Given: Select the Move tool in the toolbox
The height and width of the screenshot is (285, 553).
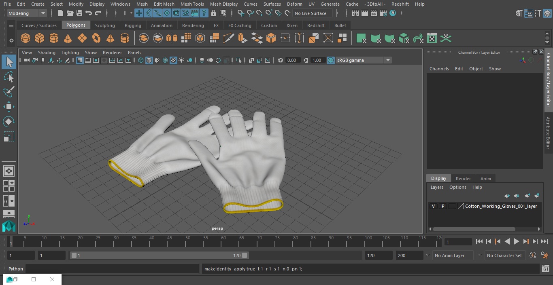Looking at the screenshot, I should [9, 107].
